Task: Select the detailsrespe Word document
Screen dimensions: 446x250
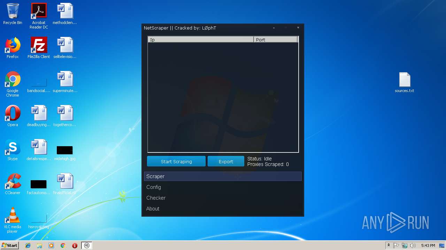Action: point(39,150)
